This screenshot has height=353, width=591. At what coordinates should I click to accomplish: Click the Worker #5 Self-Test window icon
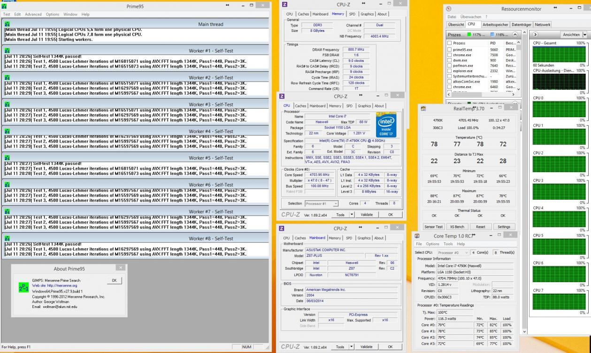pyautogui.click(x=7, y=158)
